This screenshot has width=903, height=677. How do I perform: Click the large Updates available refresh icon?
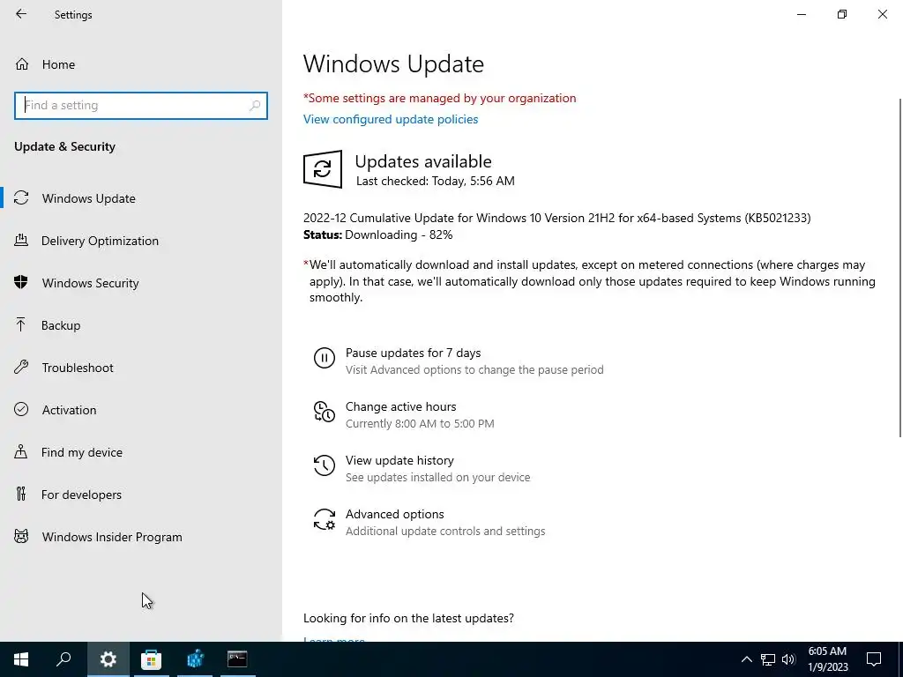[x=323, y=169]
